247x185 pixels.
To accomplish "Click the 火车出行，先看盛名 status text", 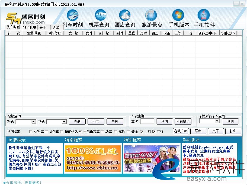I will pos(24,183).
